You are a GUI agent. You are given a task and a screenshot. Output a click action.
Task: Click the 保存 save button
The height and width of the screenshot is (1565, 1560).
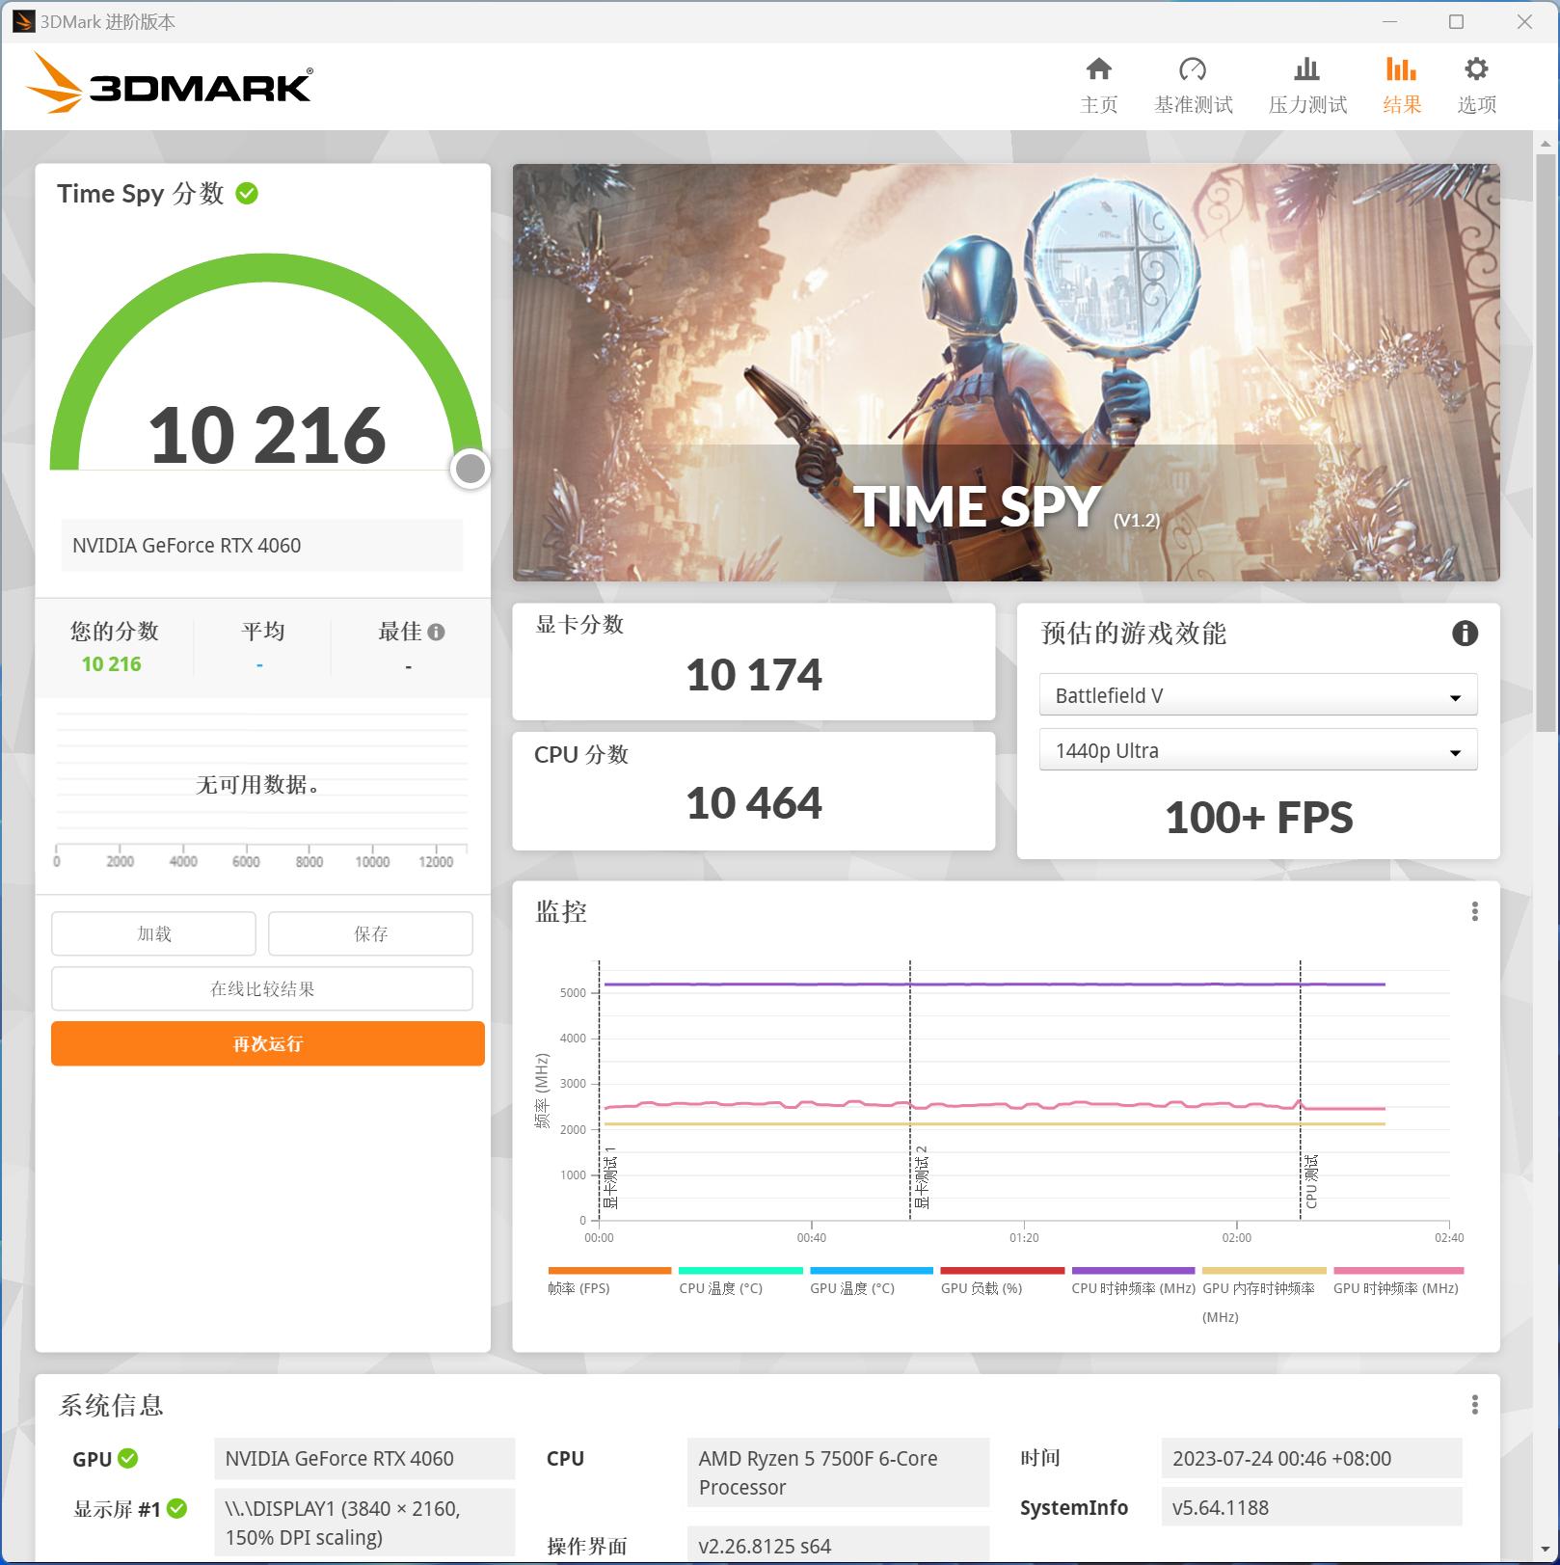click(370, 933)
